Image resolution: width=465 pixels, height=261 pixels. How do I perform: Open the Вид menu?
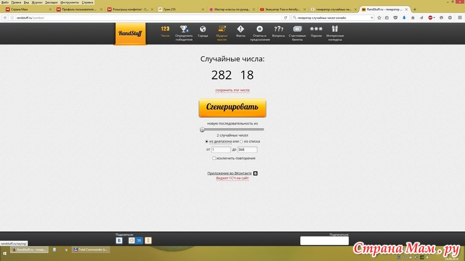point(26,2)
